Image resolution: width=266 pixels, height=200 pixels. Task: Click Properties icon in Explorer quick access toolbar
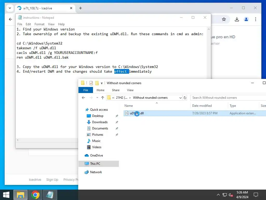coord(91,83)
